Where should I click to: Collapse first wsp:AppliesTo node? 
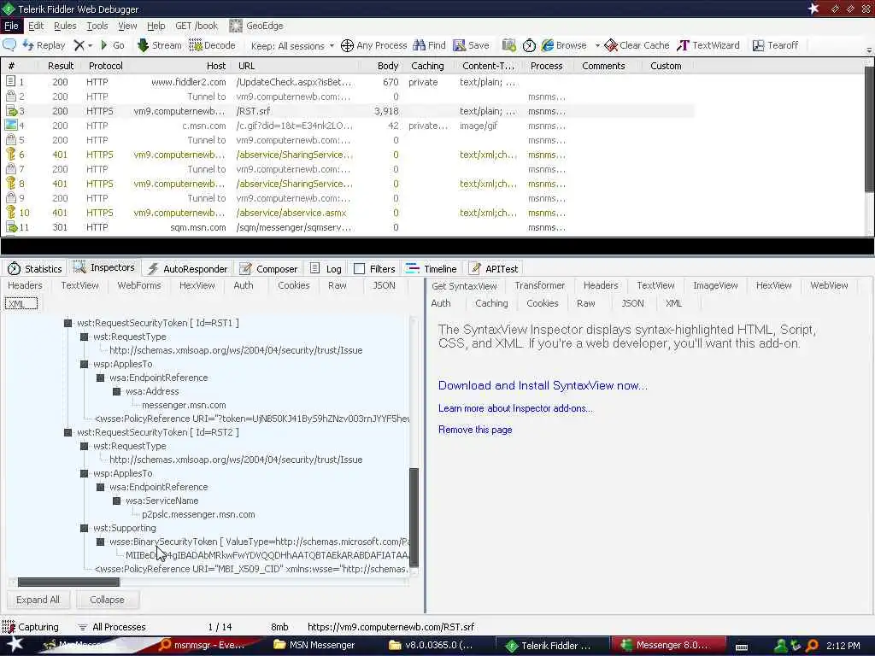tap(85, 364)
